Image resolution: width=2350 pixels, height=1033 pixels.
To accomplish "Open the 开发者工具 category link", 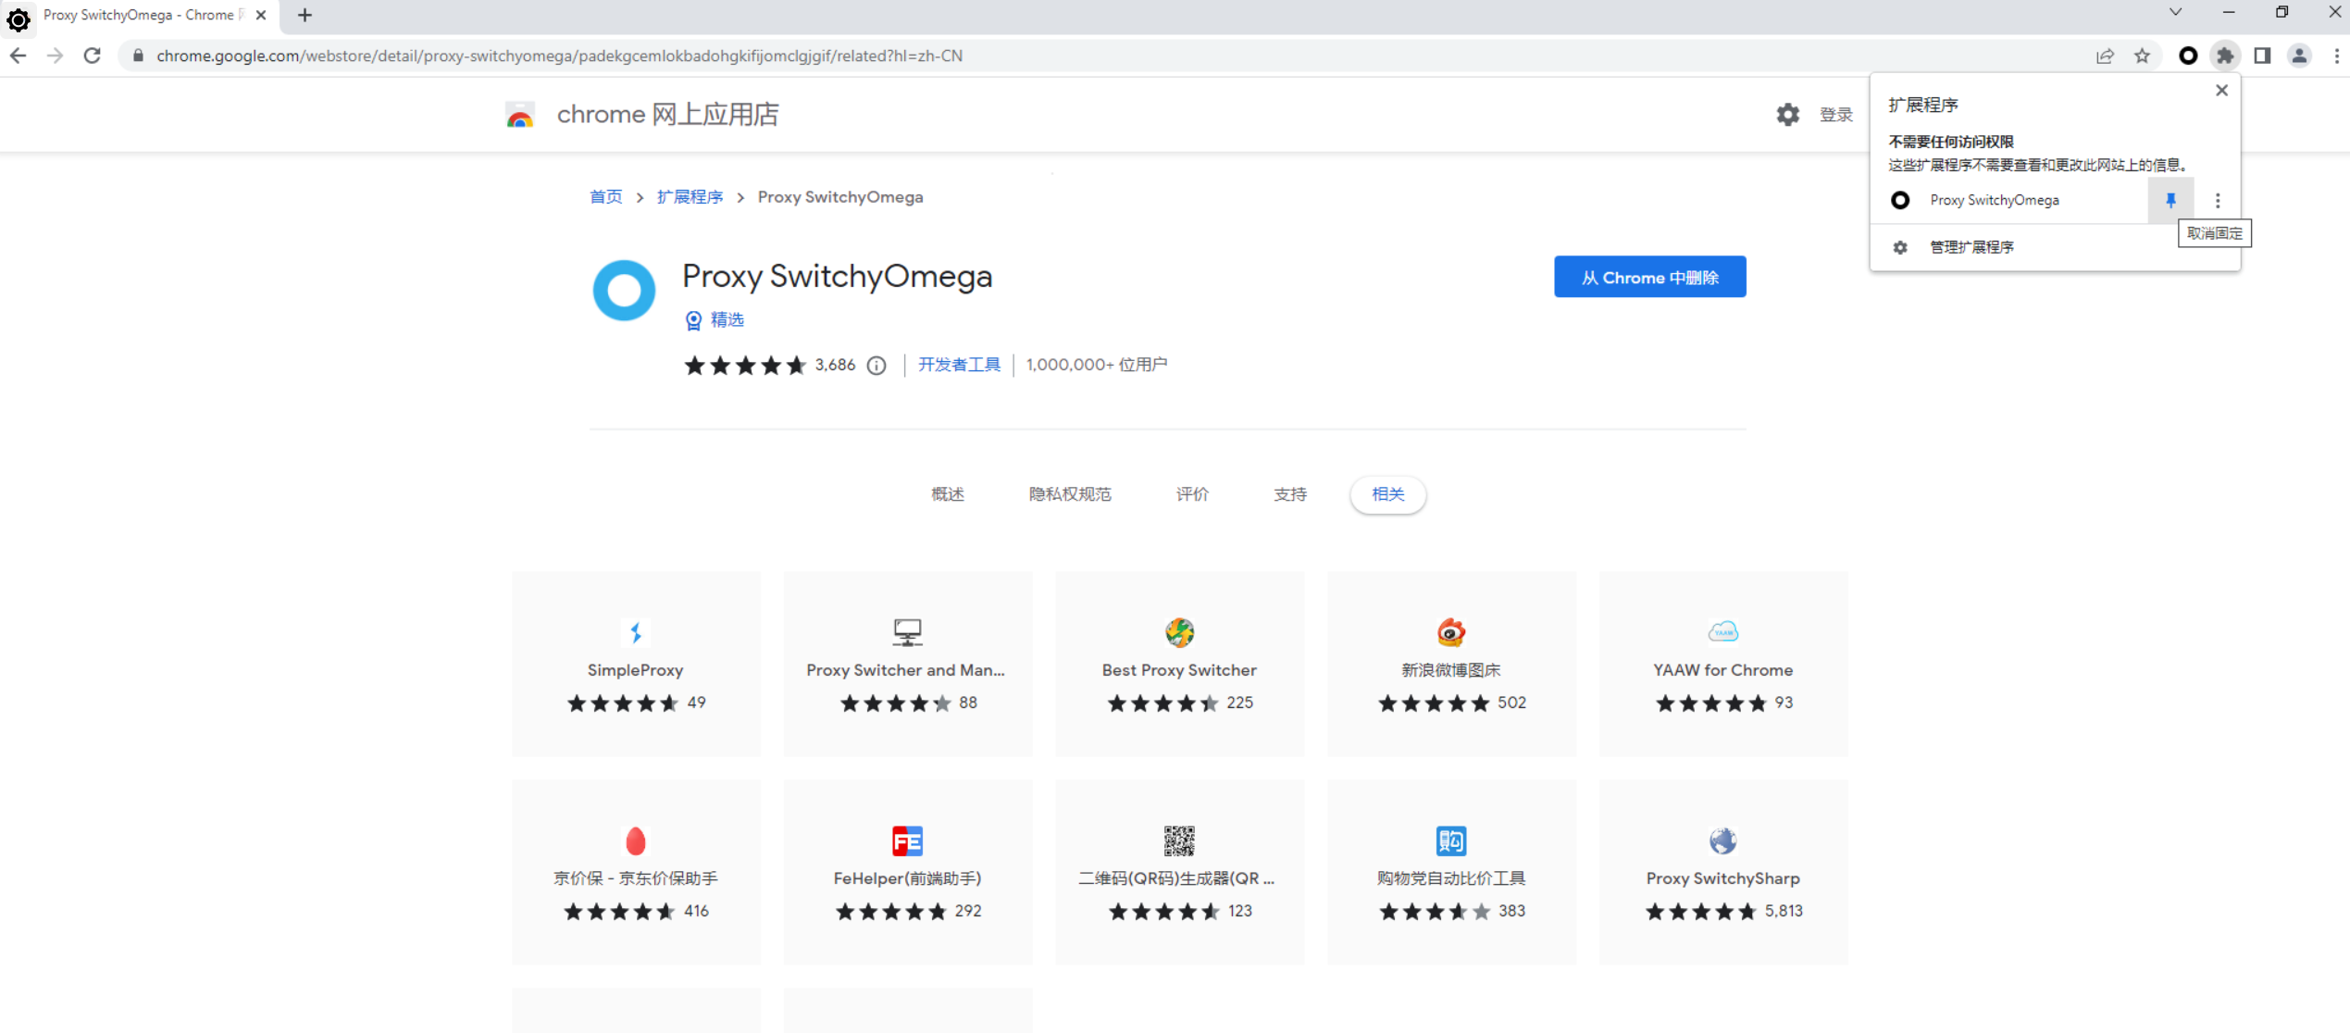I will (959, 365).
